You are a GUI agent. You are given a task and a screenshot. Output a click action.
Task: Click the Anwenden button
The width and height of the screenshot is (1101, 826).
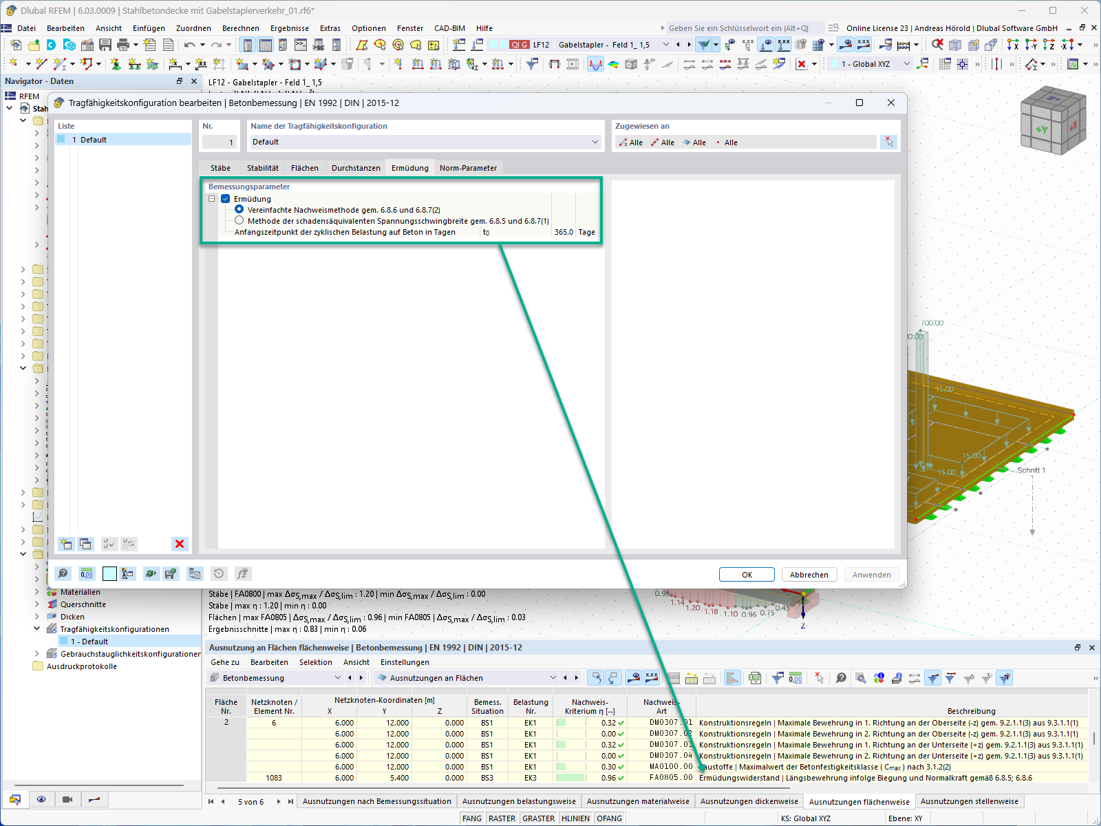coord(872,575)
